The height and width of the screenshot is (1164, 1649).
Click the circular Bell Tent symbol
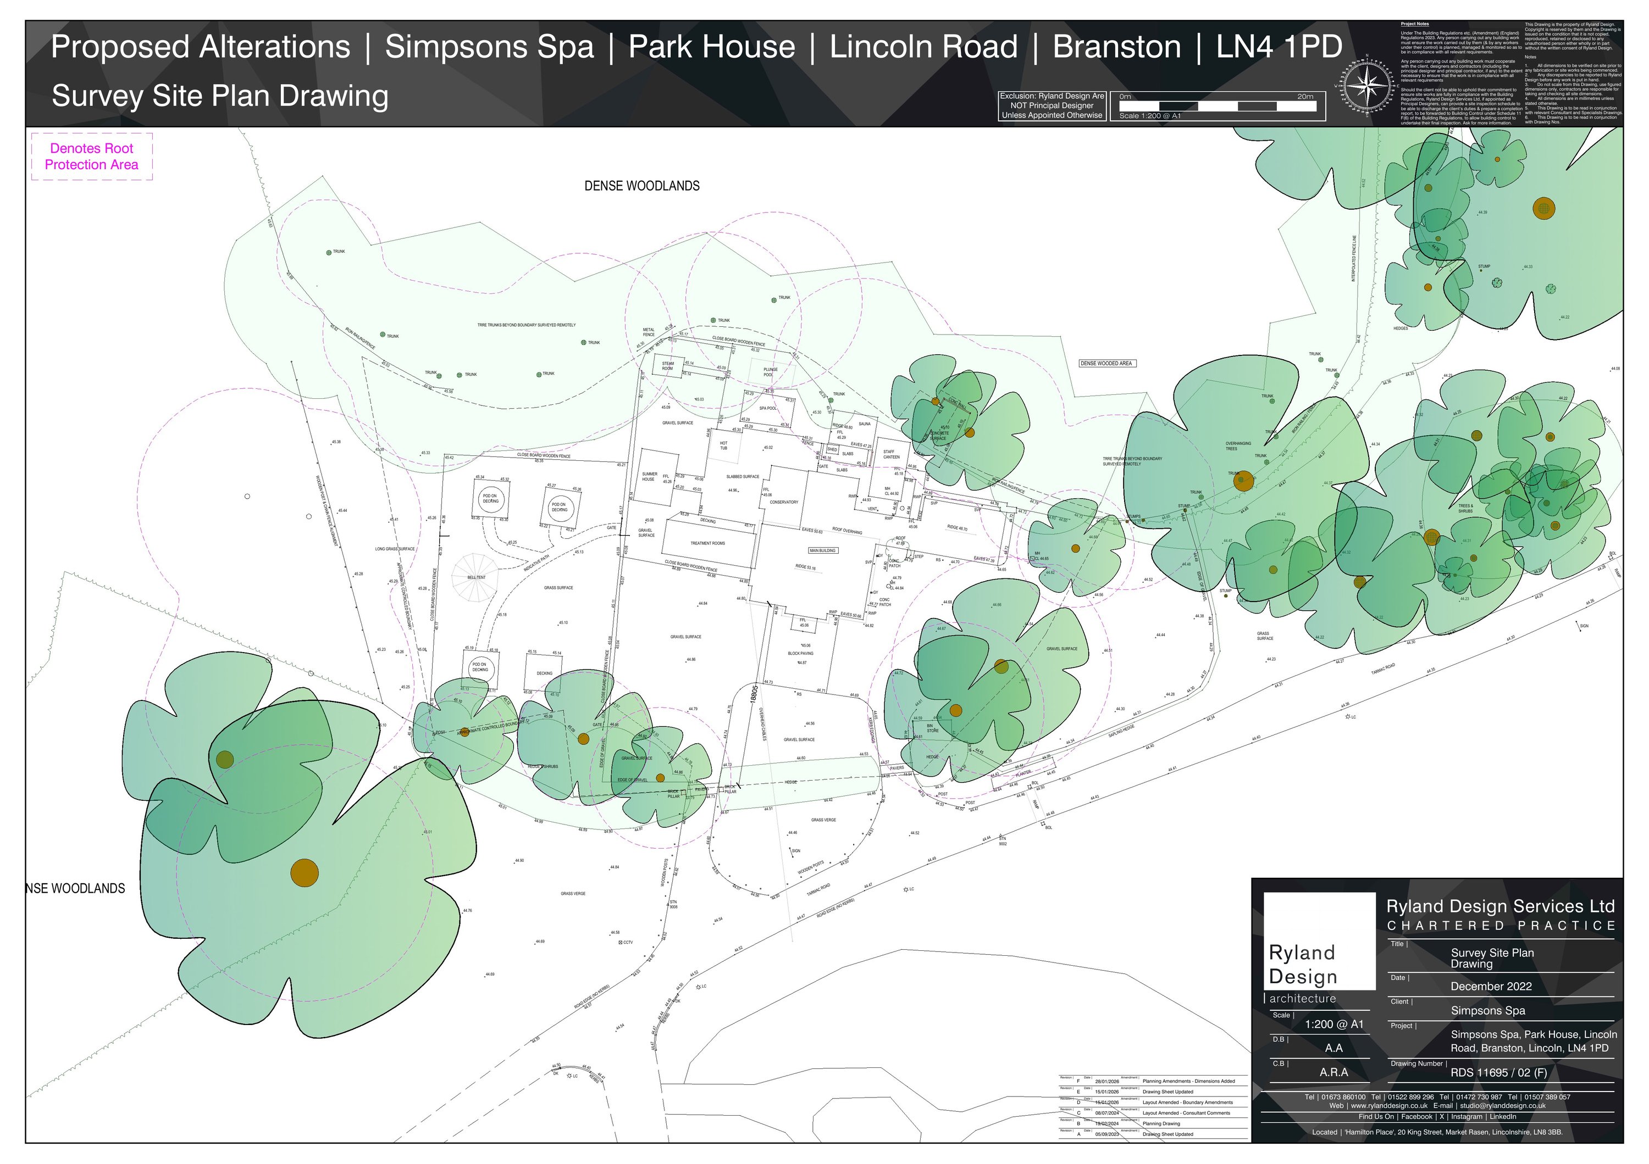tap(475, 577)
